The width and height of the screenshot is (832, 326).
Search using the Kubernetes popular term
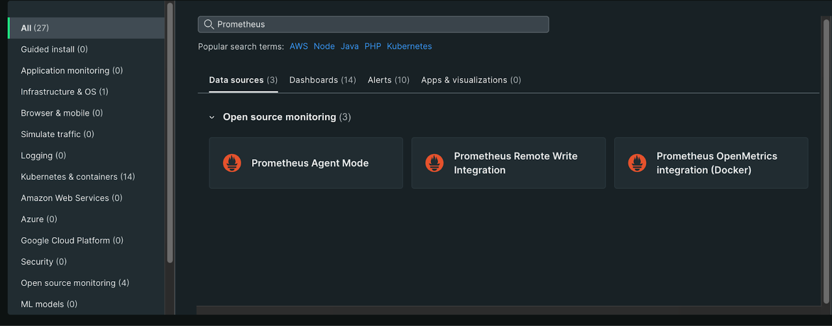pos(409,46)
